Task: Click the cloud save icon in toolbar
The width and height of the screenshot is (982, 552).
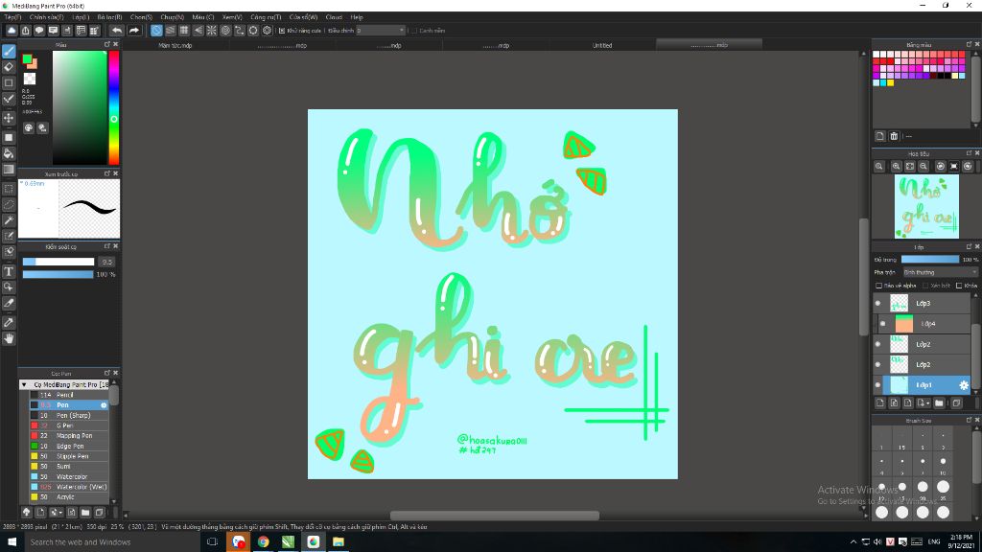Action: pyautogui.click(x=12, y=30)
